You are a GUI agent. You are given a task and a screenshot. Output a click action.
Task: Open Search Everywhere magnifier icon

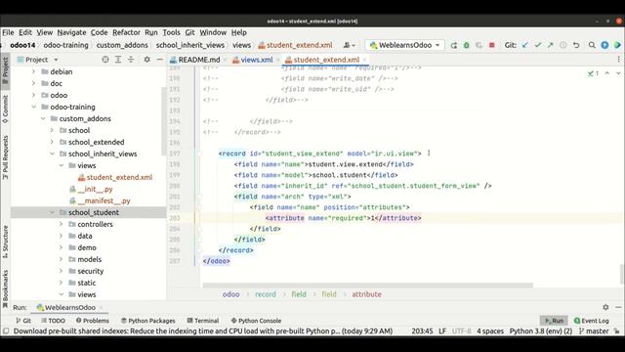pyautogui.click(x=592, y=45)
